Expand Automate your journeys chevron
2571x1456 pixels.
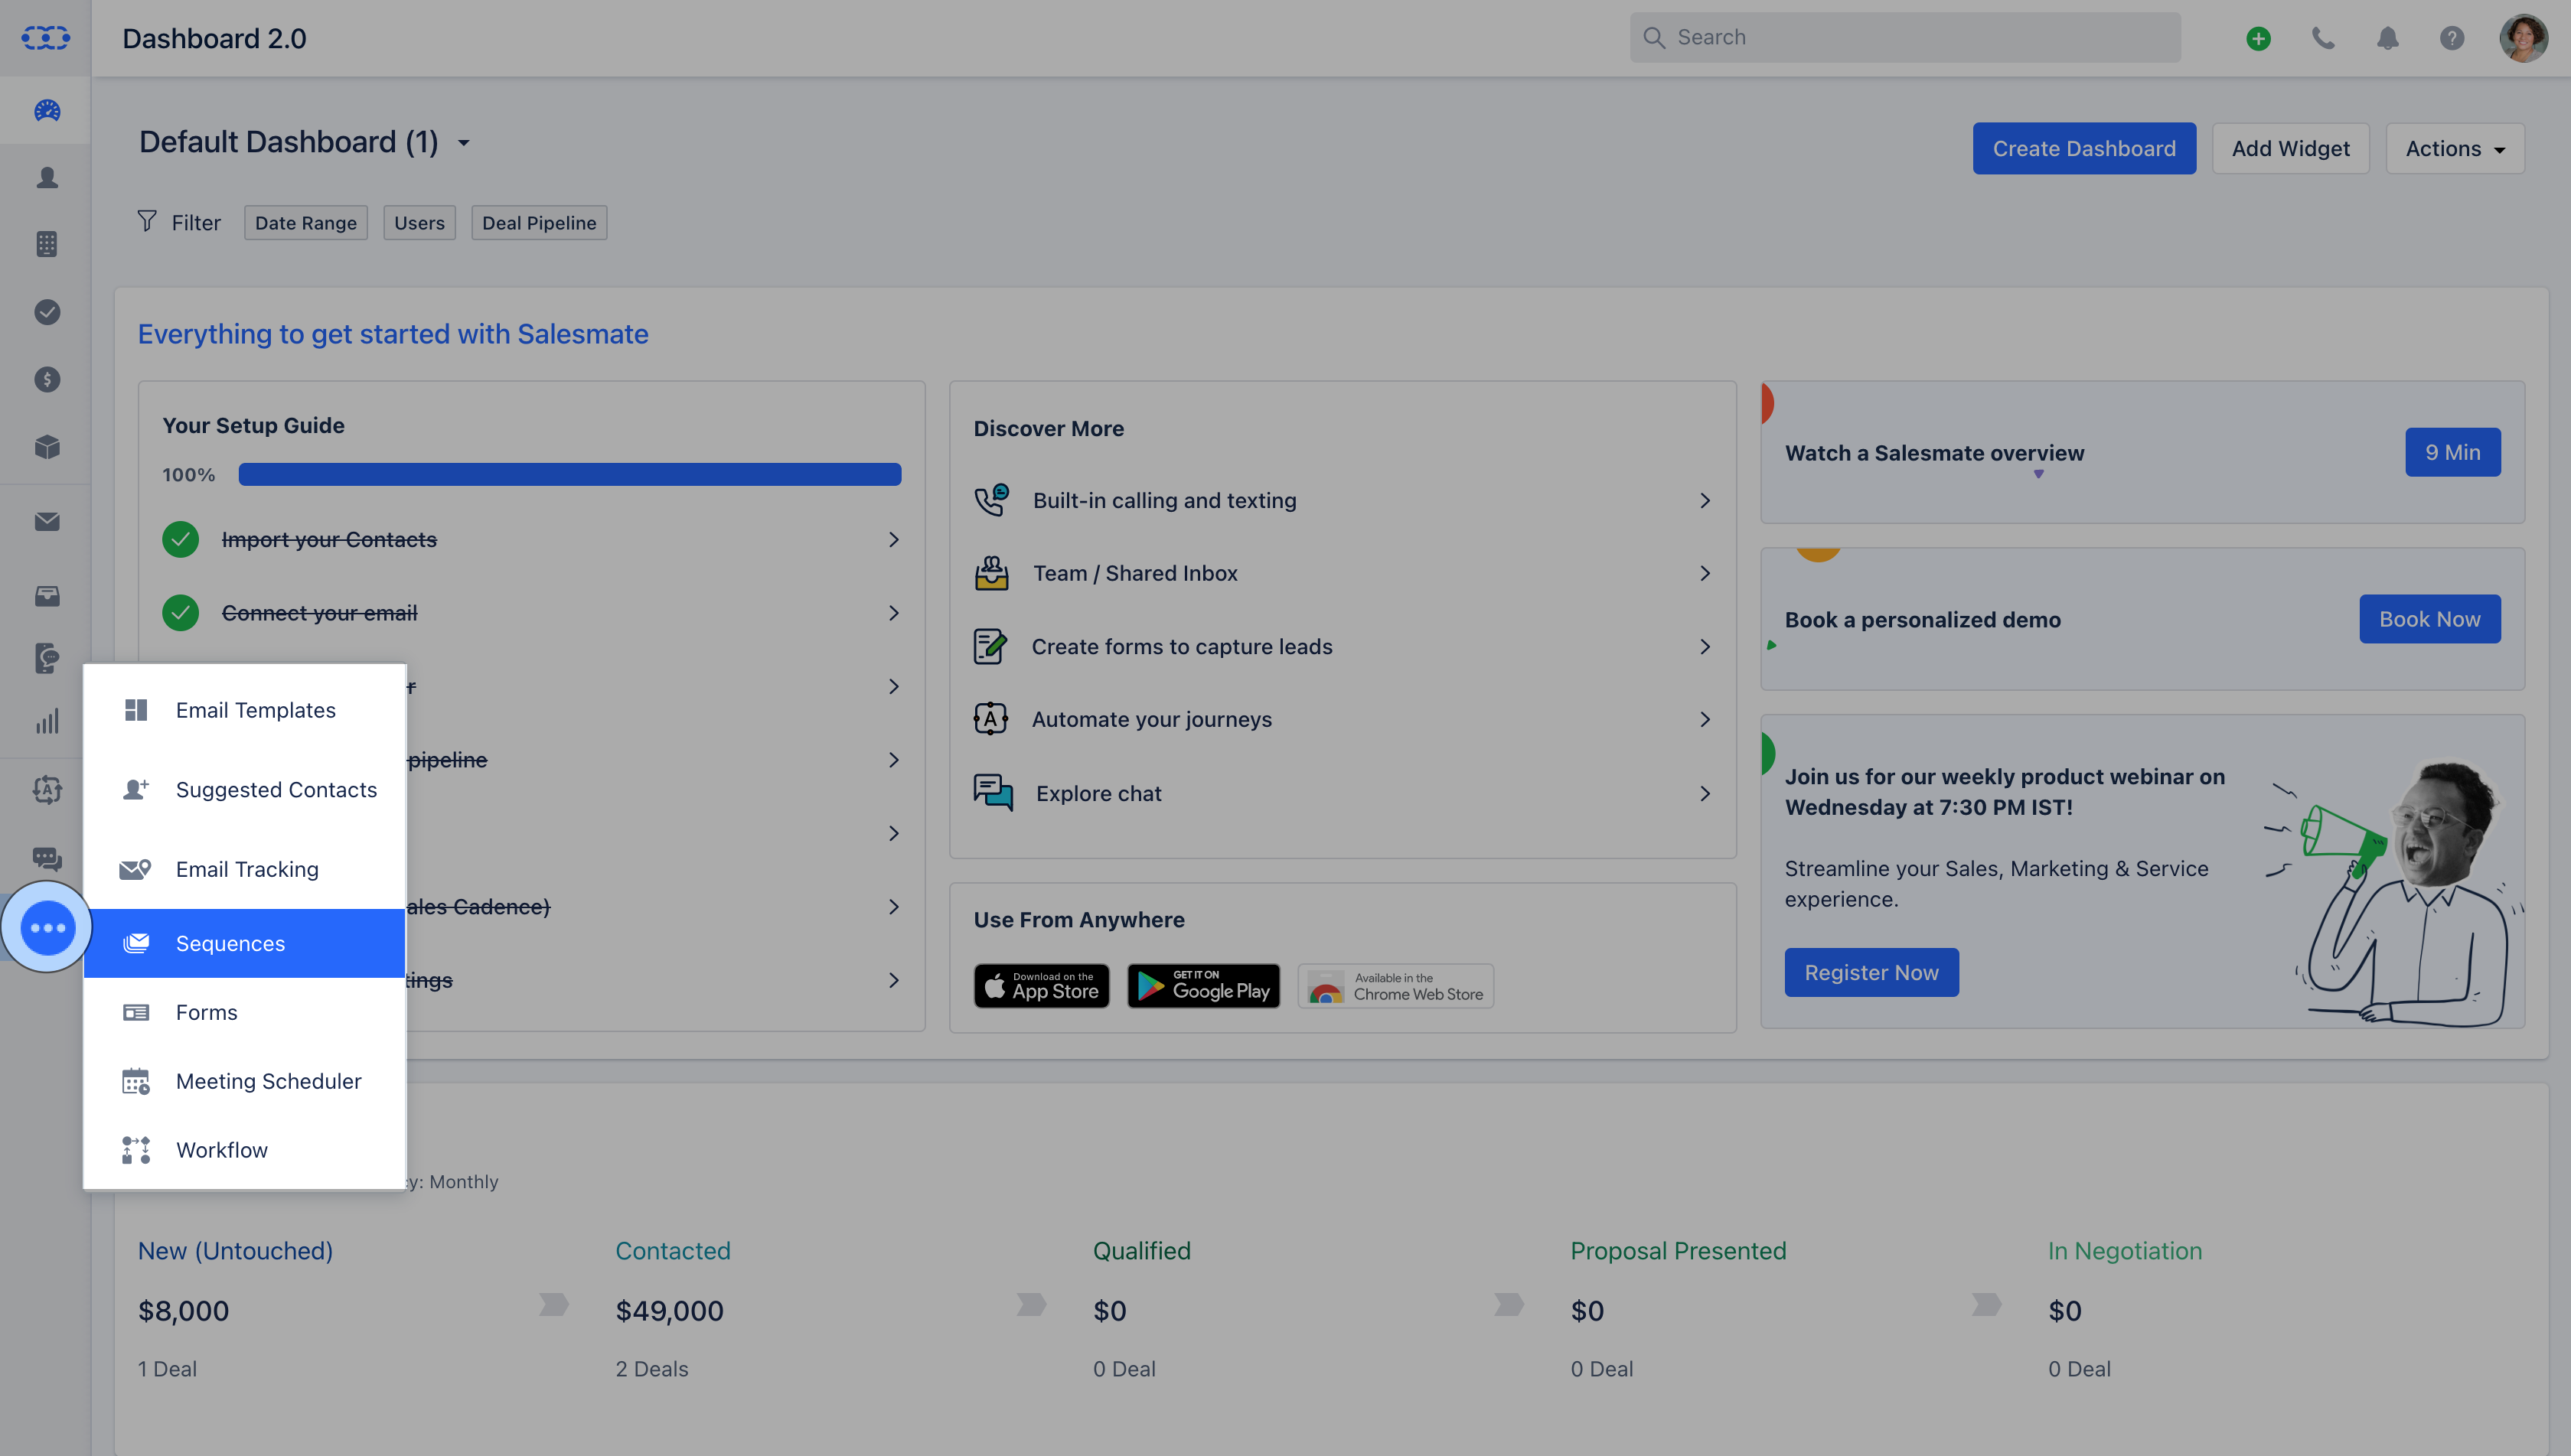1705,719
